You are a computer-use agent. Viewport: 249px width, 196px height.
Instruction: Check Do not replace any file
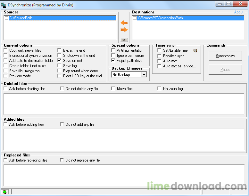point(62,160)
